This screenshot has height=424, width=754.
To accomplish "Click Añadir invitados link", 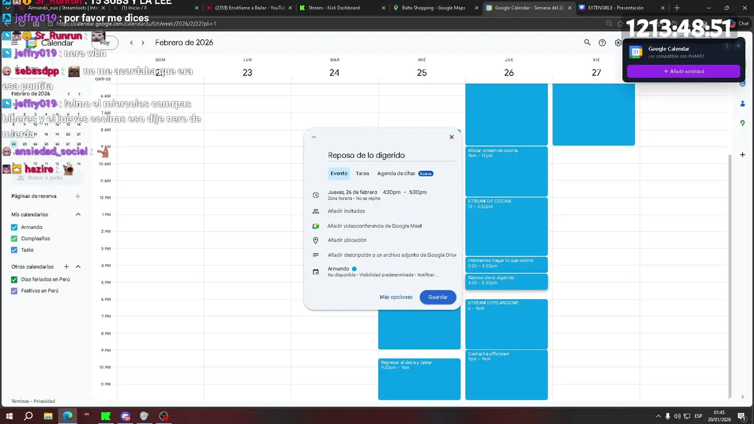I will click(346, 211).
